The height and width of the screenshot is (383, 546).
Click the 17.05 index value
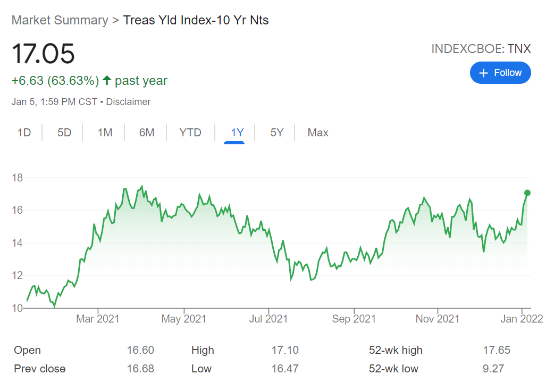point(43,54)
